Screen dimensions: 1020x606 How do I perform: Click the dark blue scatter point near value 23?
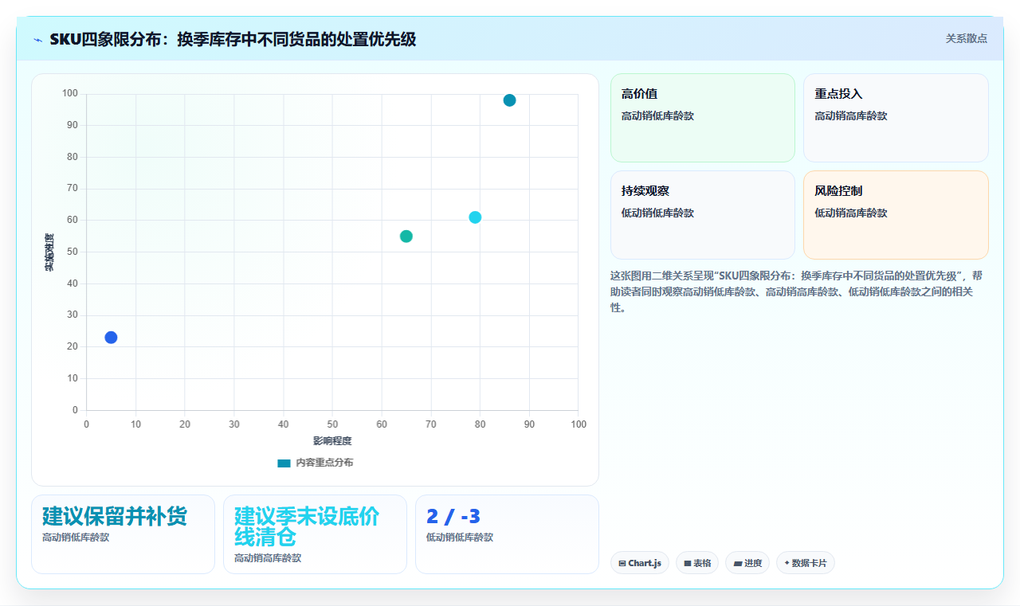pyautogui.click(x=111, y=338)
